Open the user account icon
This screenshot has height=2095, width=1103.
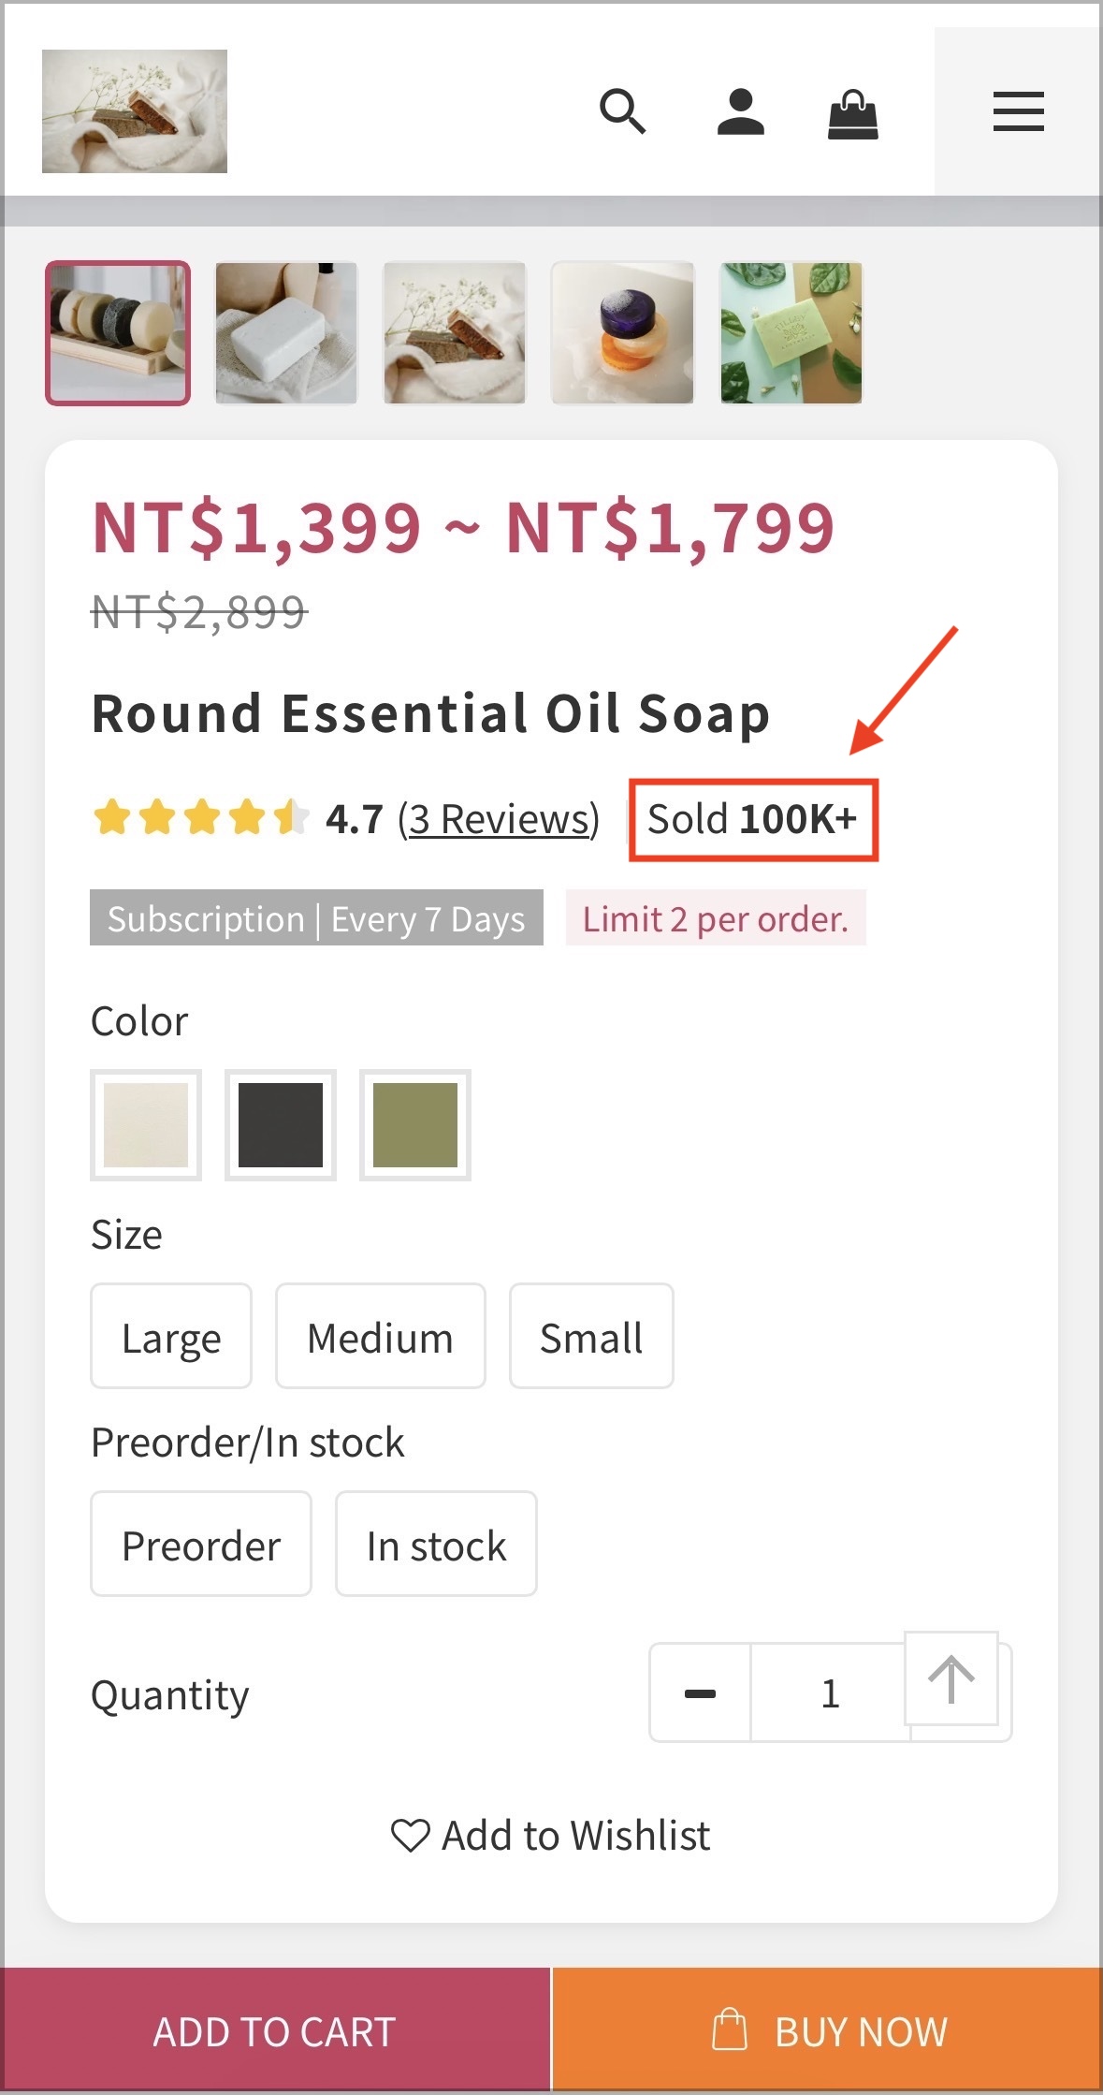741,111
